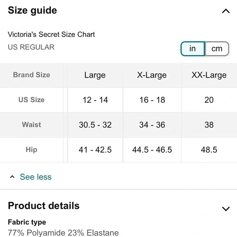Image resolution: width=237 pixels, height=237 pixels.
Task: Click the Fabric type label
Action: coord(27,222)
